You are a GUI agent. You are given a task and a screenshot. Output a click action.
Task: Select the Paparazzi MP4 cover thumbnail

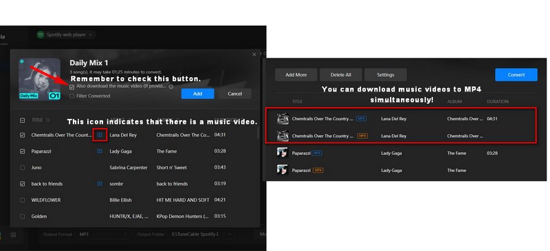[283, 171]
